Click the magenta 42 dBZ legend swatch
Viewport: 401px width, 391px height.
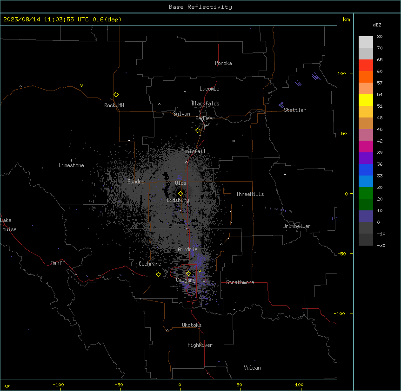[366, 146]
